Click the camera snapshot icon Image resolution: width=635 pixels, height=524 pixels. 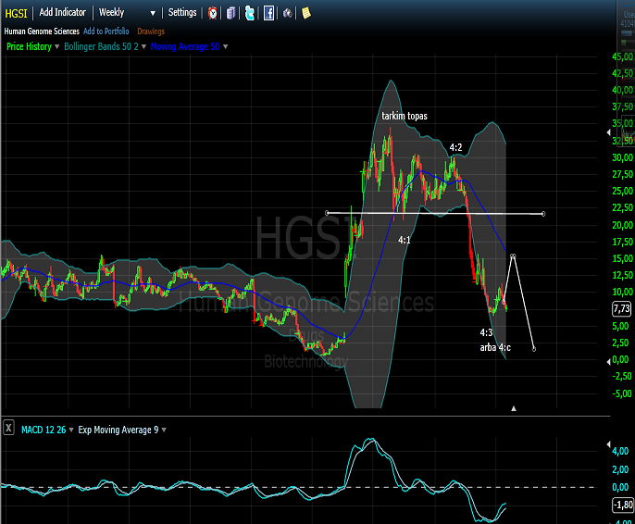[x=287, y=13]
